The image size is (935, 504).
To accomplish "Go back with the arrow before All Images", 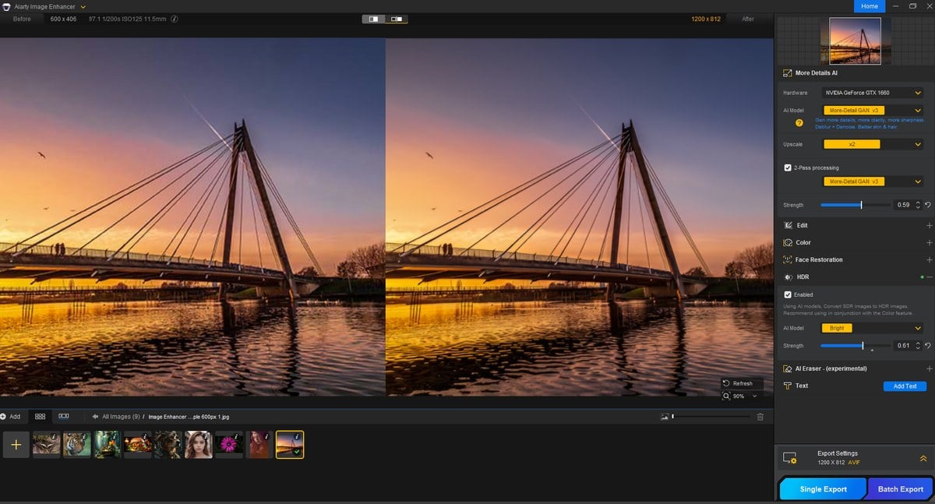I will [x=95, y=417].
